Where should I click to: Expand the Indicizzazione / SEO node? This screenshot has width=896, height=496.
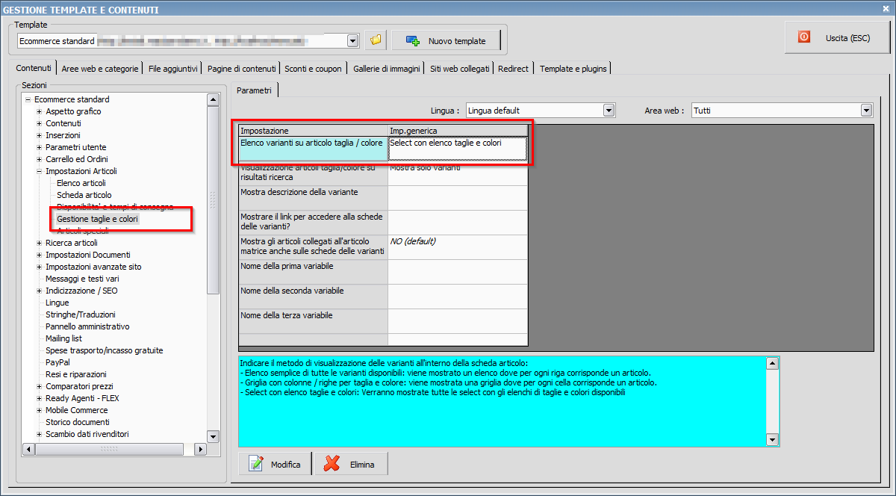(39, 291)
